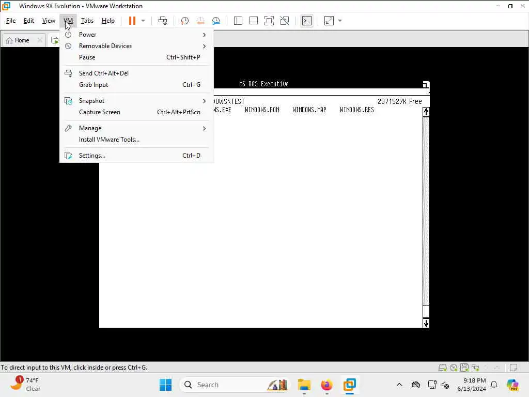Click the WINDOWS.MAP file name
Image resolution: width=529 pixels, height=397 pixels.
click(x=309, y=110)
